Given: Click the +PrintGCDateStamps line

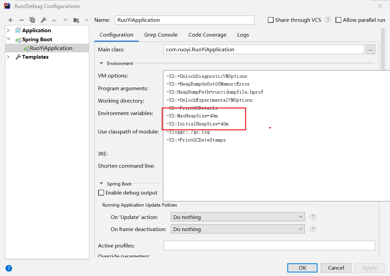Looking at the screenshot, I should tap(196, 140).
